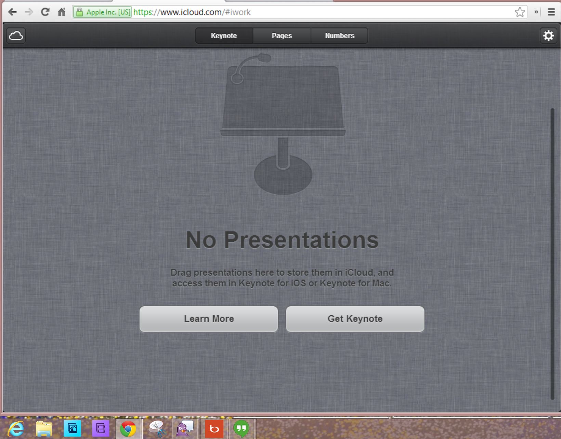Open Snipping Tool from taskbar
561x439 pixels.
(x=157, y=429)
